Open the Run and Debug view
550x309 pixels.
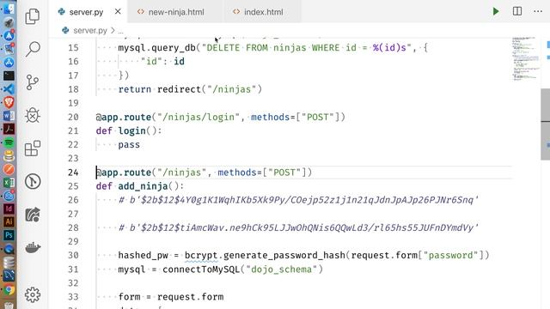point(33,115)
